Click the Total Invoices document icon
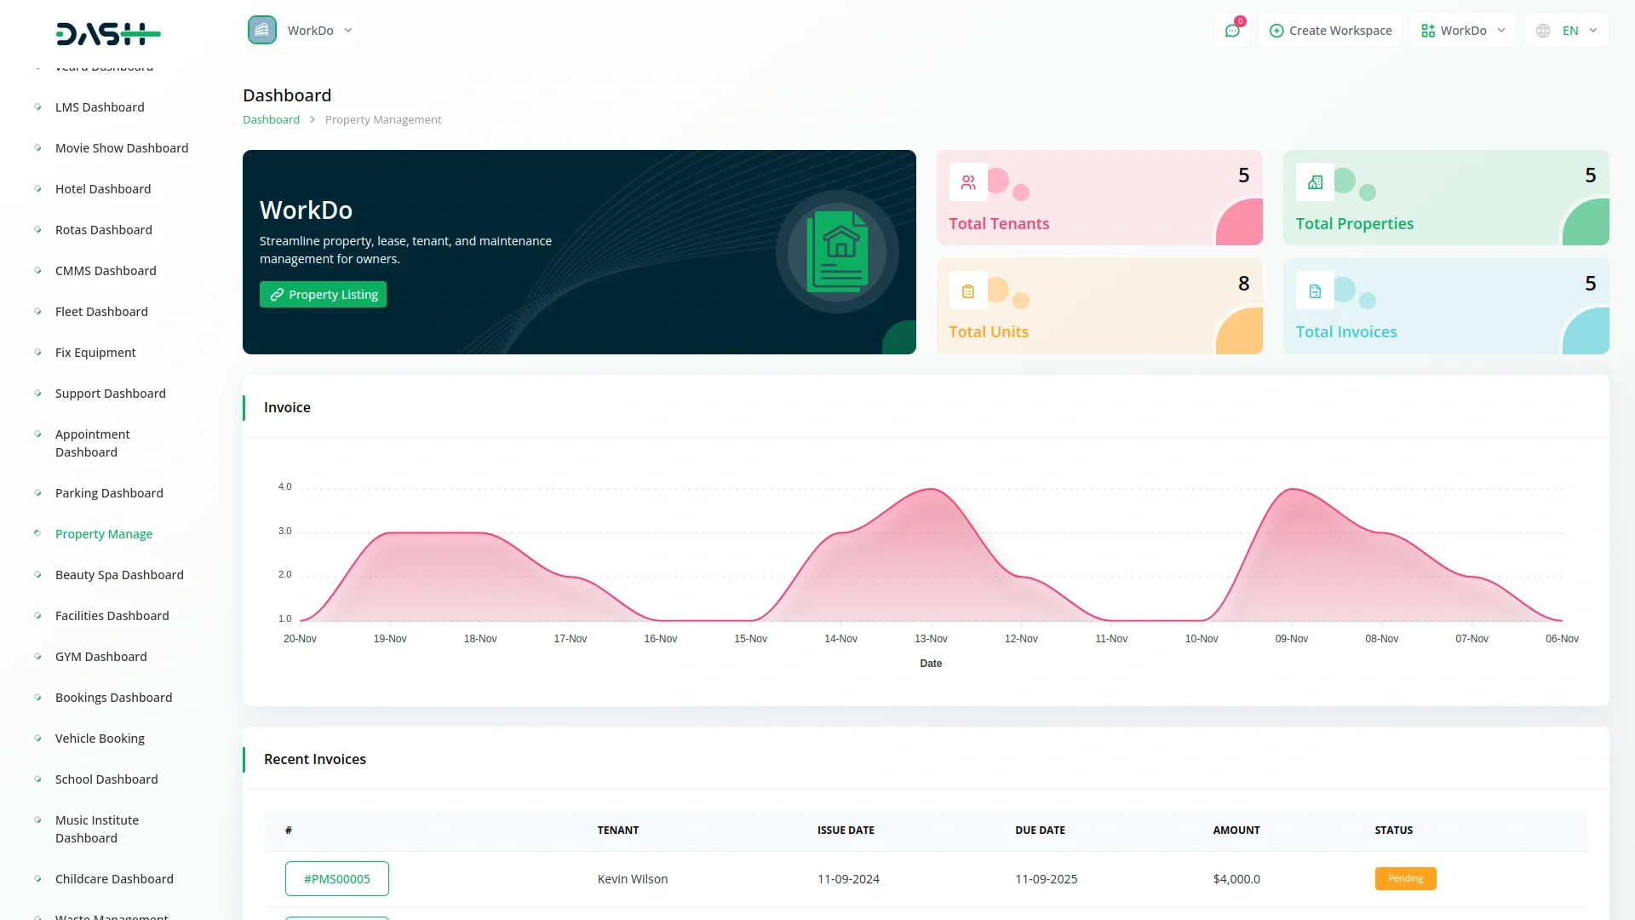This screenshot has width=1635, height=920. 1315,291
